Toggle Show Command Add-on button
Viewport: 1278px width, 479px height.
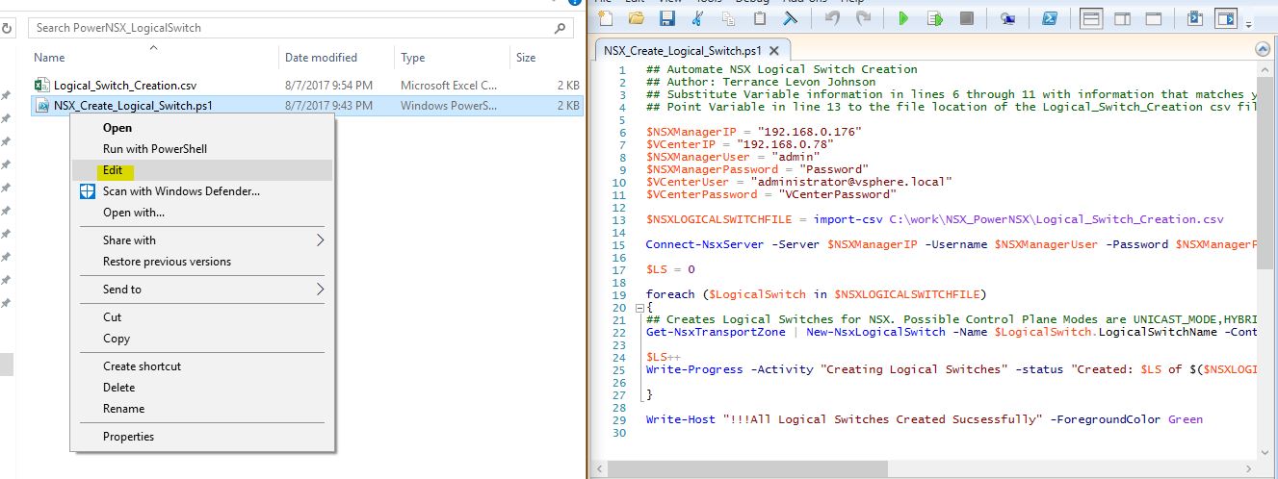(x=1226, y=18)
